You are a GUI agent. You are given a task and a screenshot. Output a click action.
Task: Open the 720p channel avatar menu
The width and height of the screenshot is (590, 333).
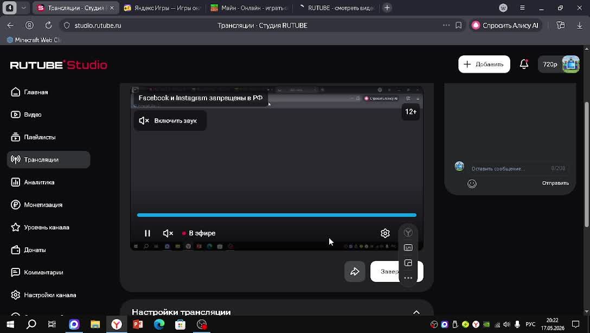click(559, 65)
